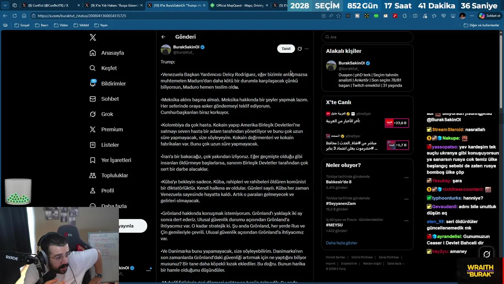Open Listeler in the sidebar
504x284 pixels.
click(104, 145)
